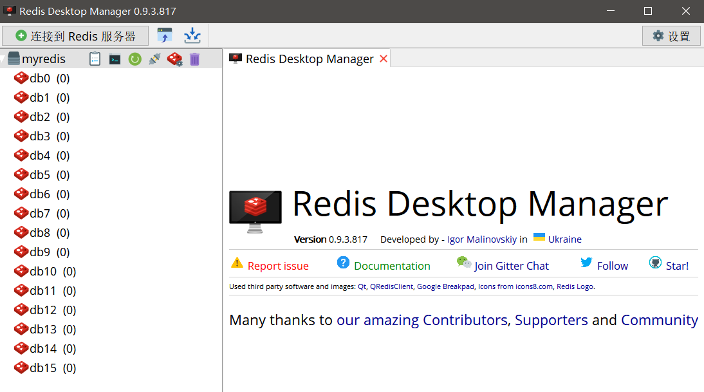Open Icons from icons8.com link
Viewport: 704px width, 392px height.
point(515,286)
